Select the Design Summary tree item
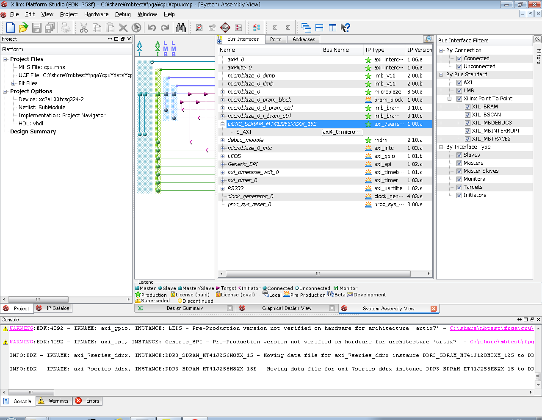542x420 pixels. (x=33, y=132)
